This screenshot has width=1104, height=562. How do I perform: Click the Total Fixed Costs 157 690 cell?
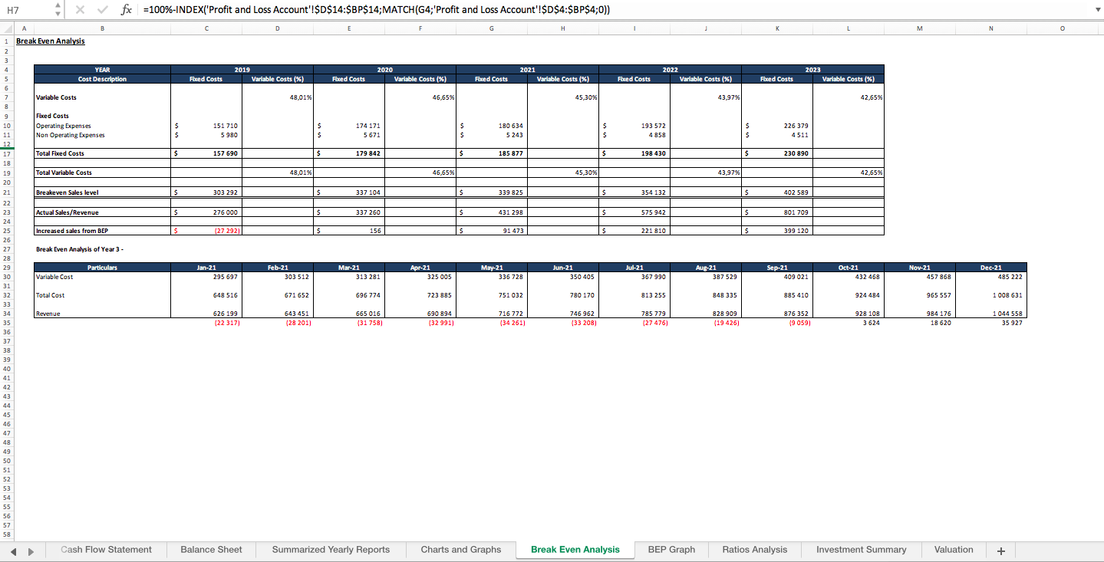(206, 153)
